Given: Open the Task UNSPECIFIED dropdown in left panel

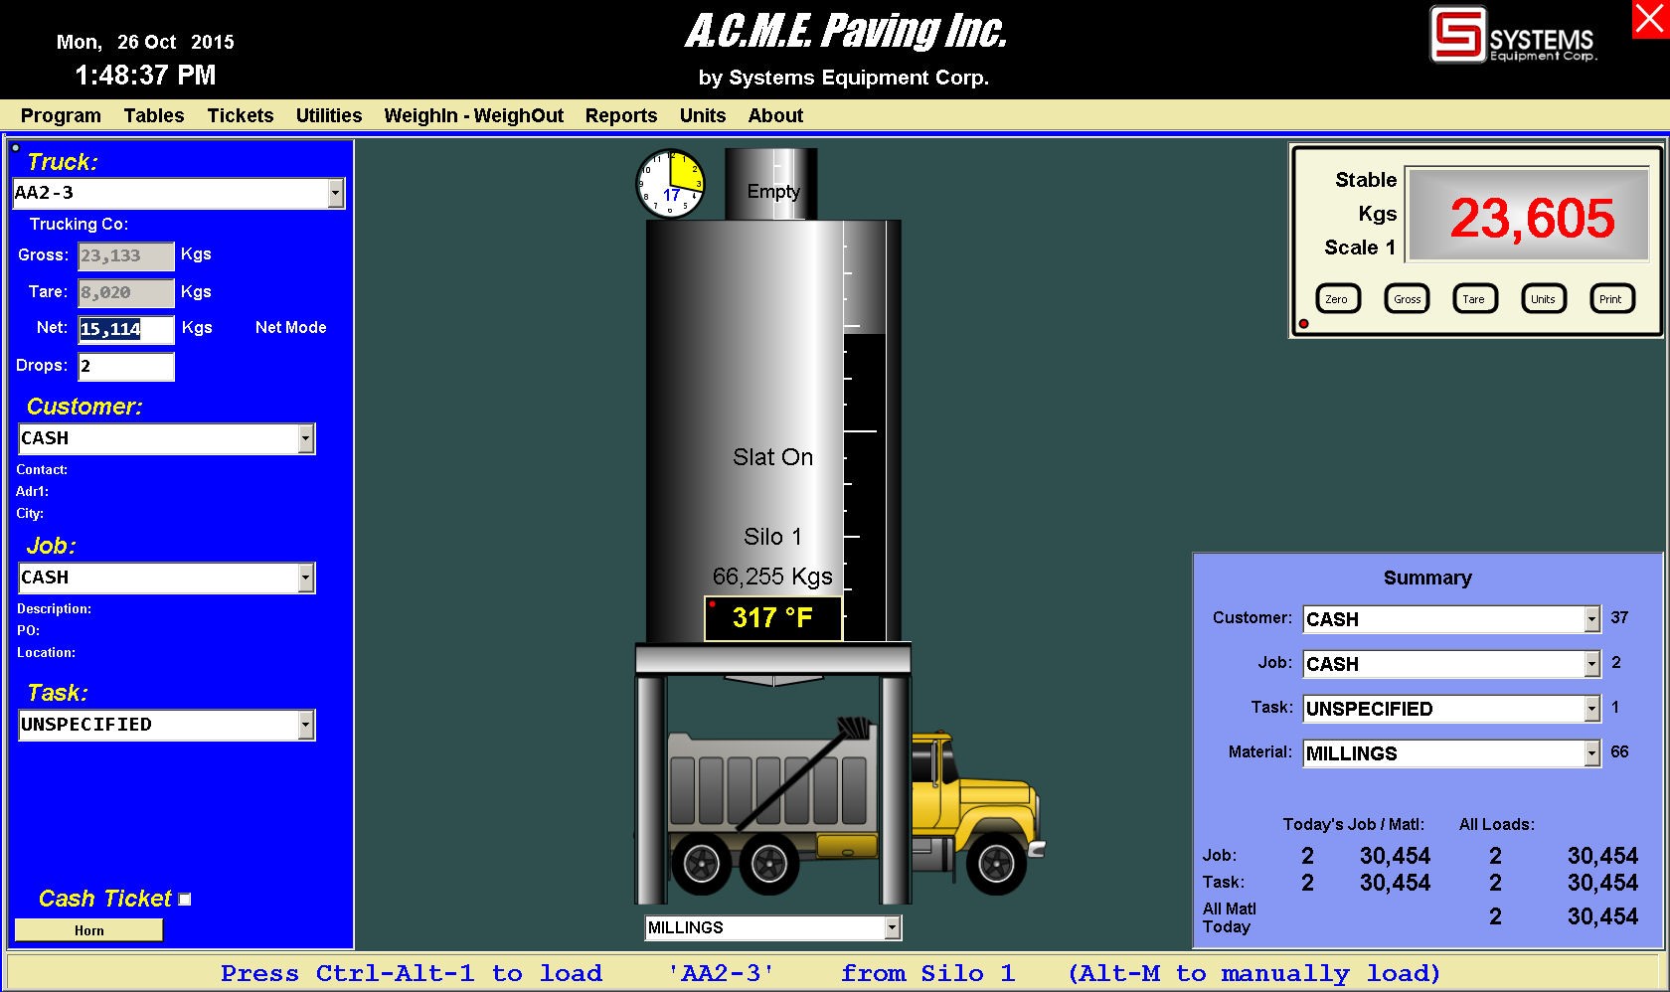Looking at the screenshot, I should (x=306, y=725).
